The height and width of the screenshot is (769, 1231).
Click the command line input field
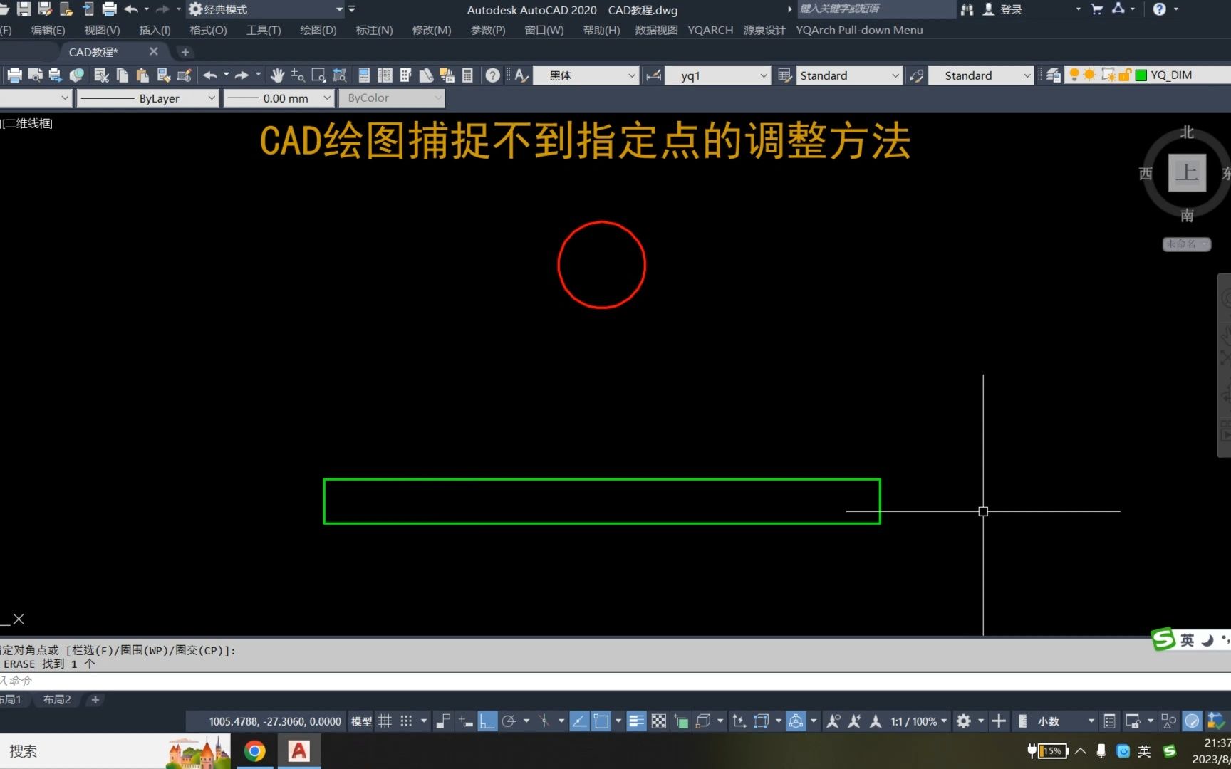tap(615, 681)
